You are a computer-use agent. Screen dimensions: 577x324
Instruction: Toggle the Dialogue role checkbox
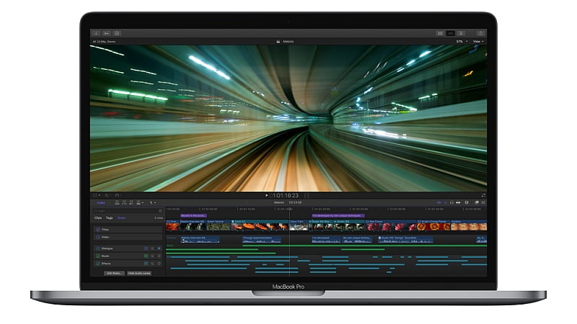tap(97, 248)
